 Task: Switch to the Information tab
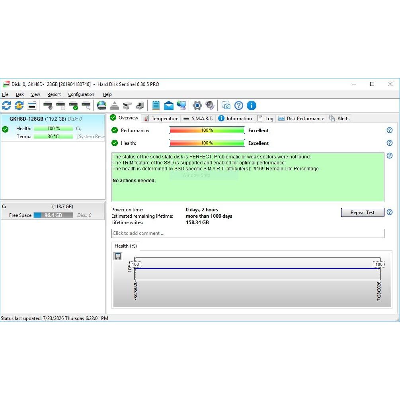point(235,118)
